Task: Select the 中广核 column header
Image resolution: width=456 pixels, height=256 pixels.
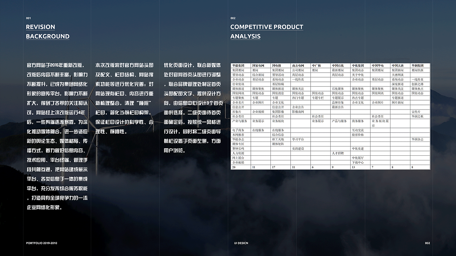Action: coord(321,65)
